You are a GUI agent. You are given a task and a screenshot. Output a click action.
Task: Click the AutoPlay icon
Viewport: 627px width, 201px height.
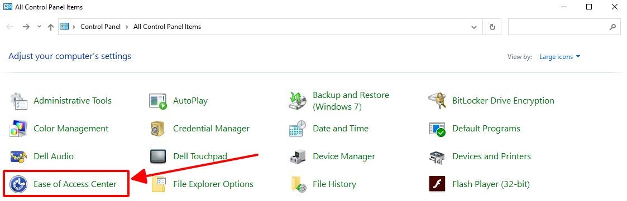[158, 101]
